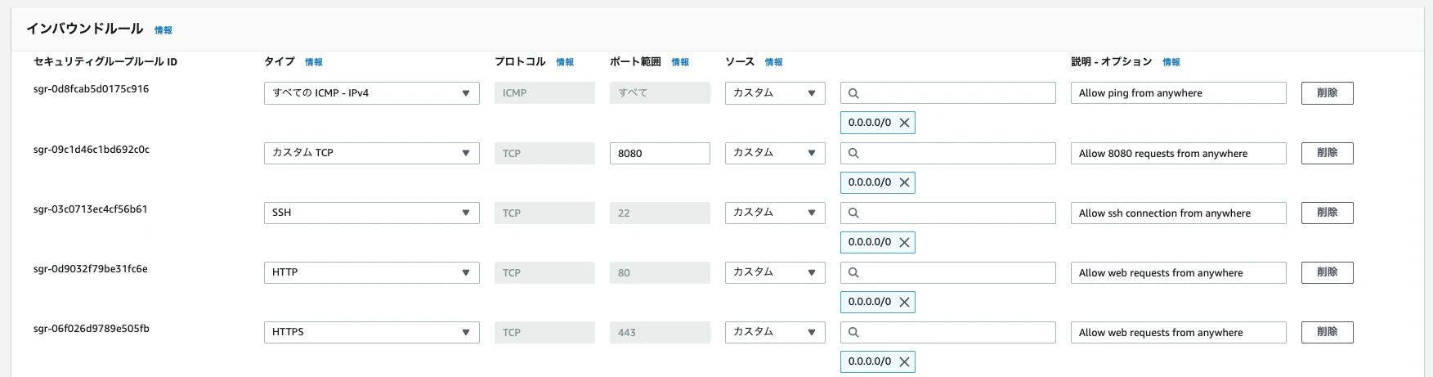Click disabled ICMP protocol field

coord(544,93)
